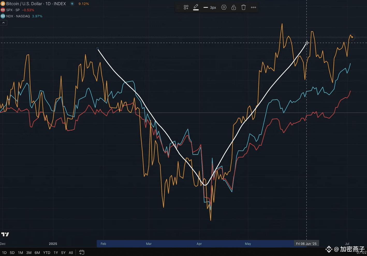Select the NDX · NASDAQ comparison symbol

pyautogui.click(x=18, y=16)
